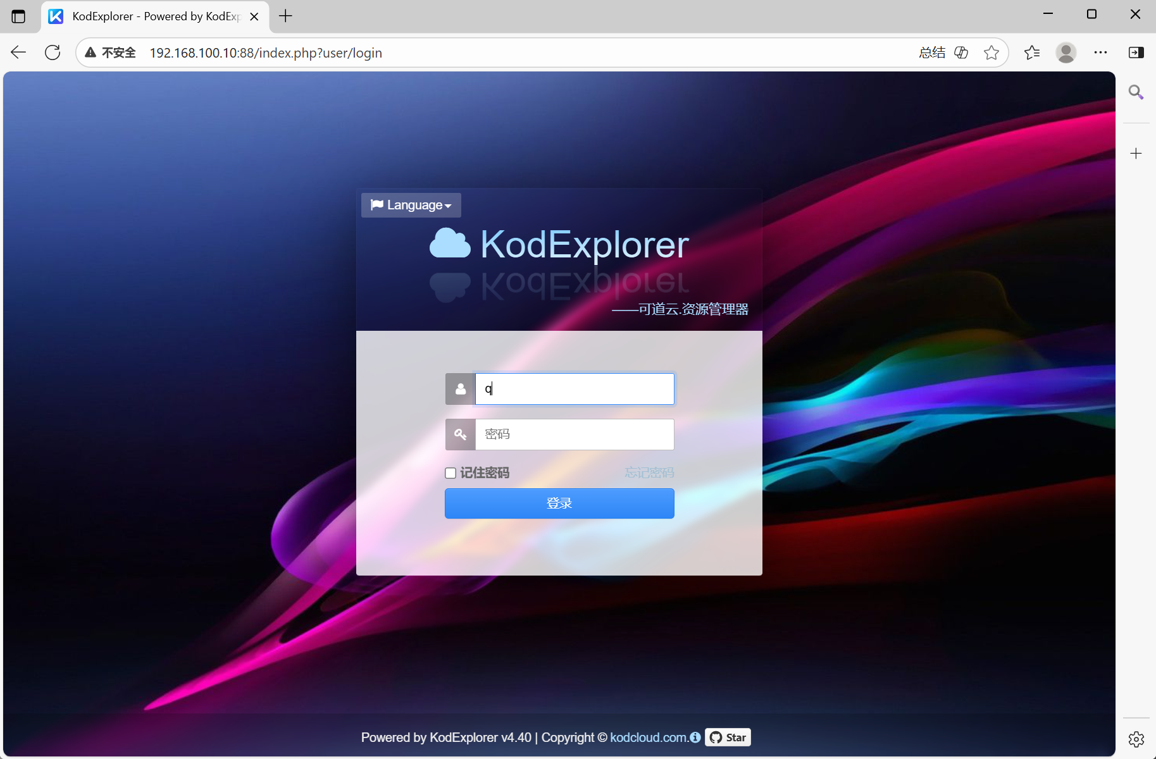Minimize the browser window
Screen dimensions: 1156x759
point(1048,14)
